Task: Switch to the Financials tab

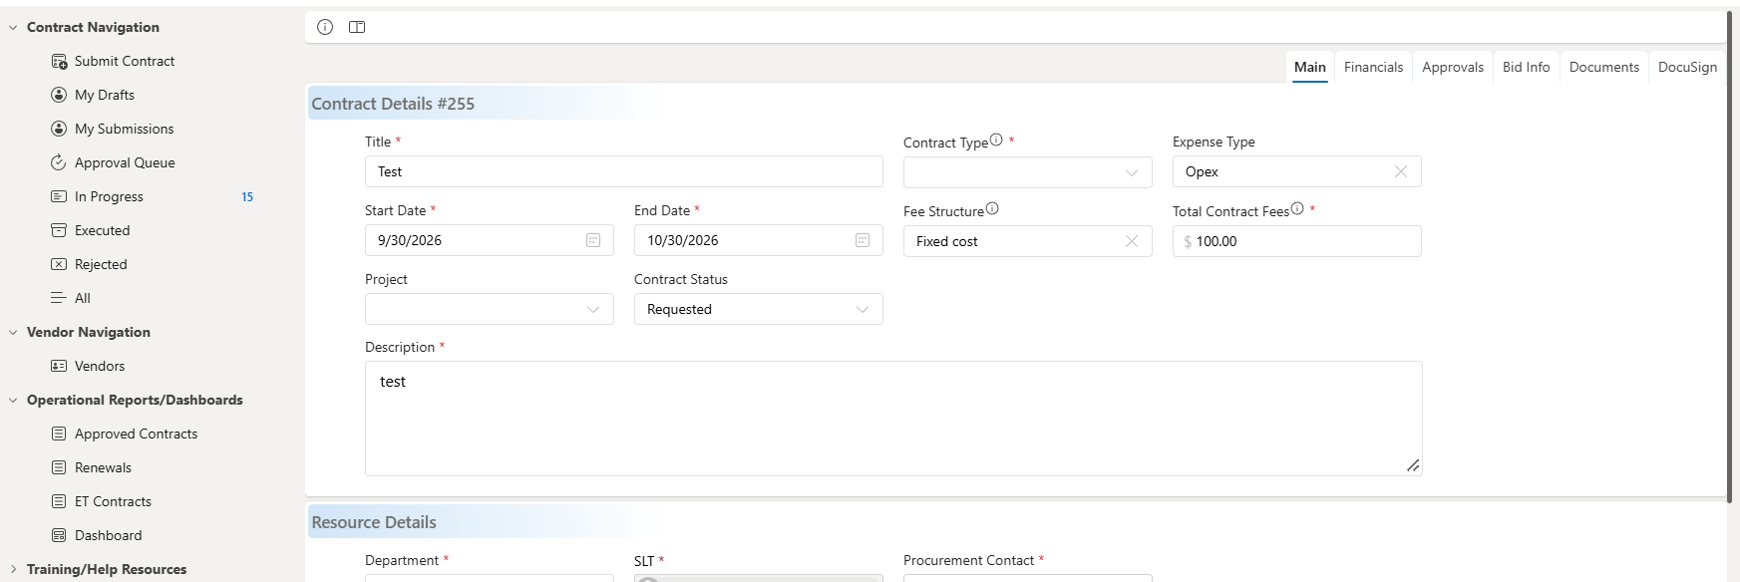Action: (x=1373, y=67)
